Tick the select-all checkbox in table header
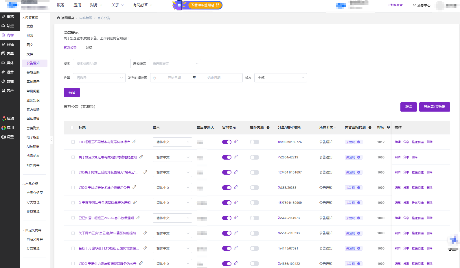This screenshot has height=268, width=460. (72, 127)
